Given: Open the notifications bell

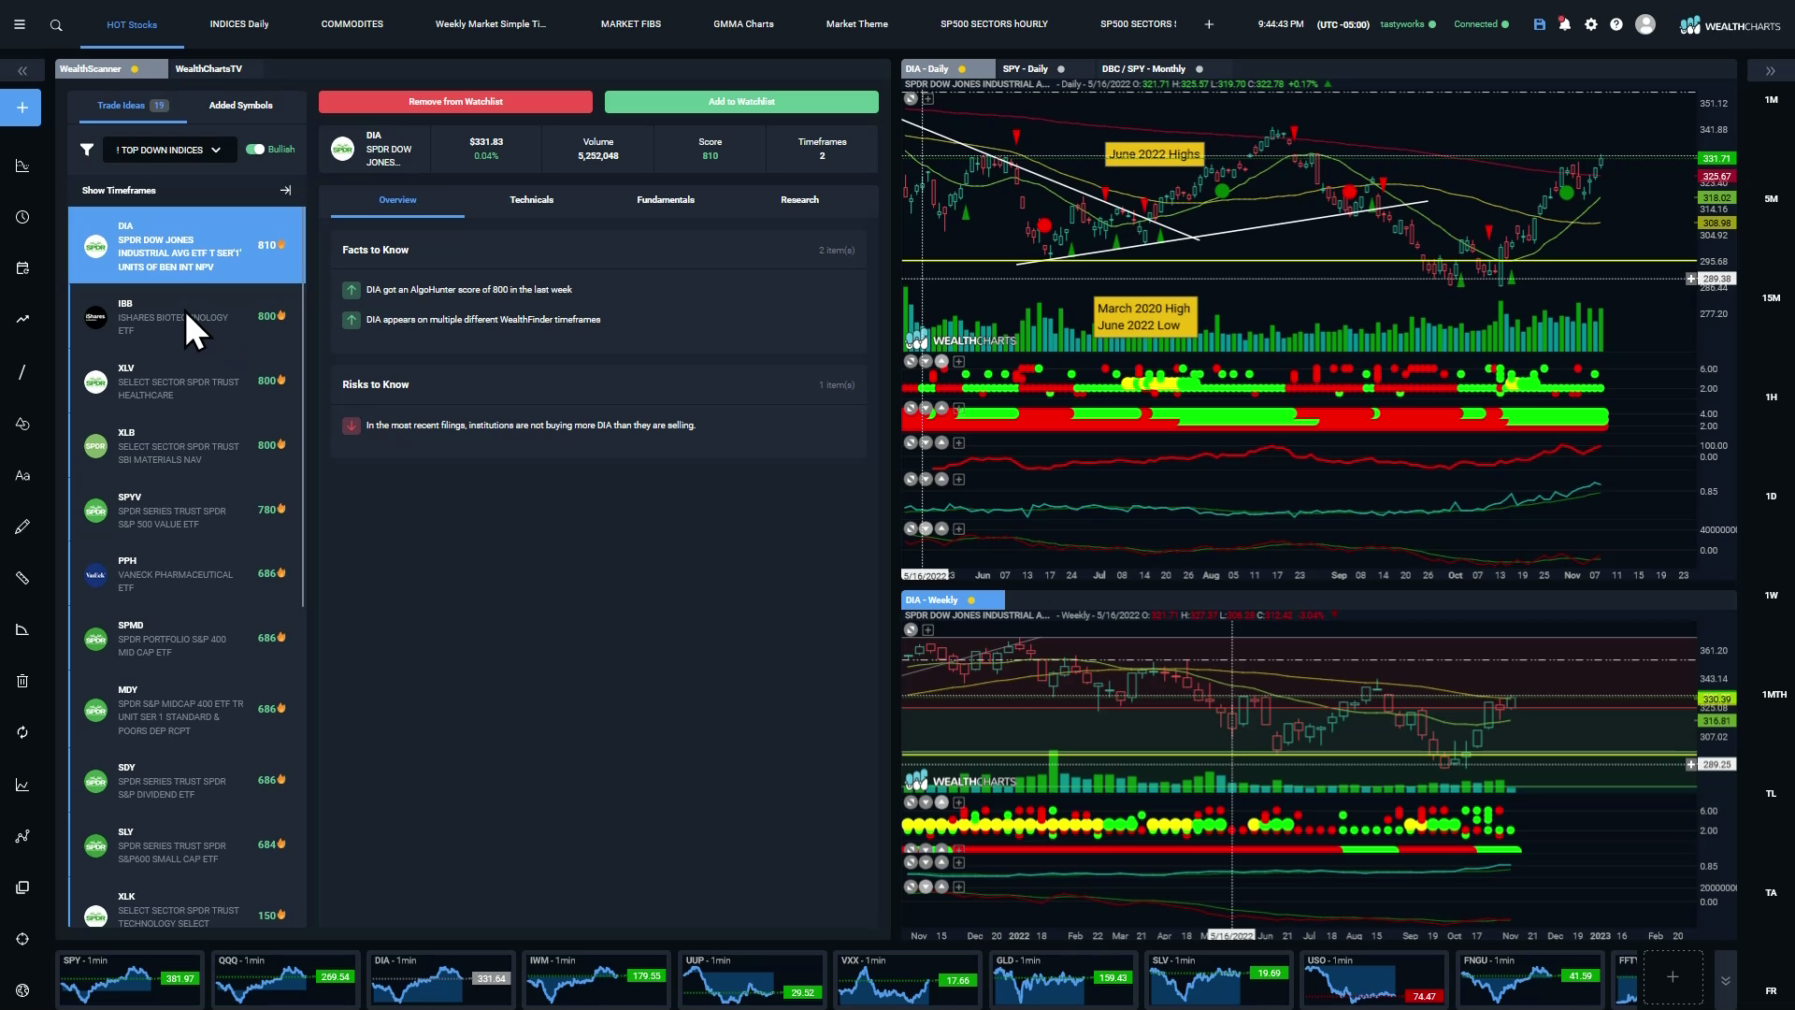Looking at the screenshot, I should pyautogui.click(x=1565, y=24).
